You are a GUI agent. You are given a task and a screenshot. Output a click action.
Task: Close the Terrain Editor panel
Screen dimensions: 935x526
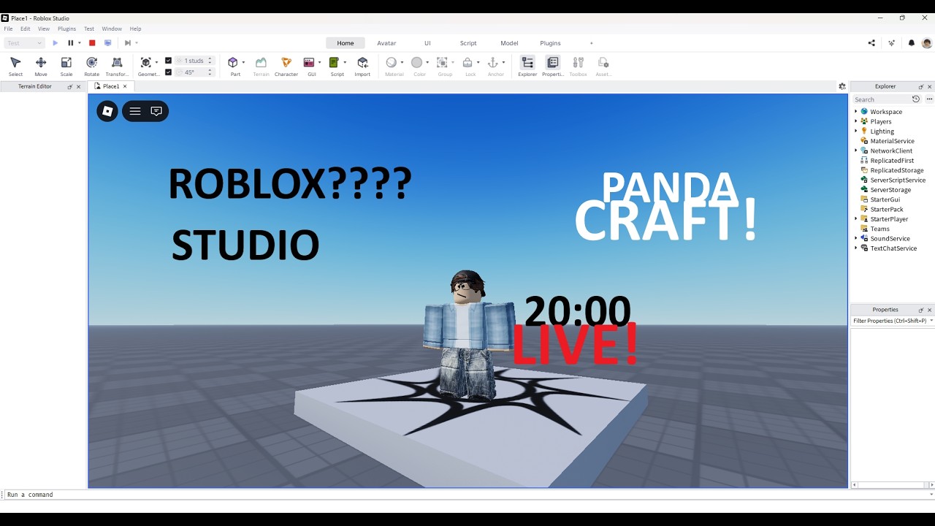point(79,86)
